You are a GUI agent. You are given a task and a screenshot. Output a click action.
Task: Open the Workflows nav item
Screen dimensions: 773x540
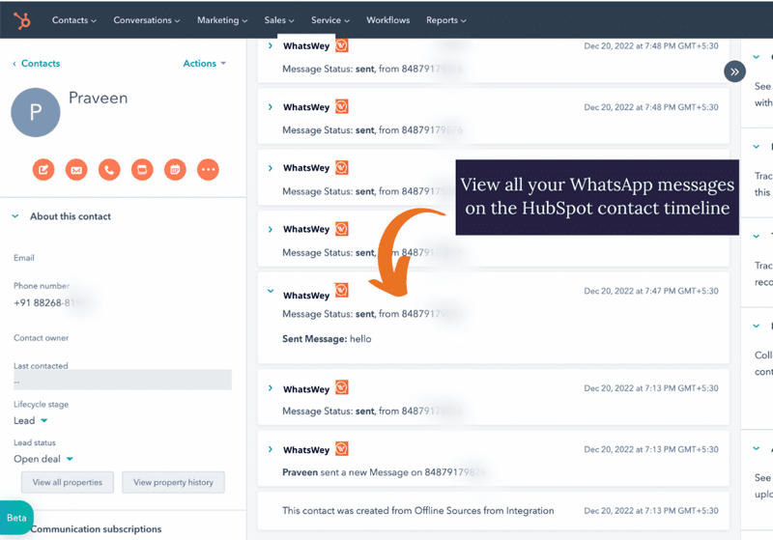(x=388, y=20)
